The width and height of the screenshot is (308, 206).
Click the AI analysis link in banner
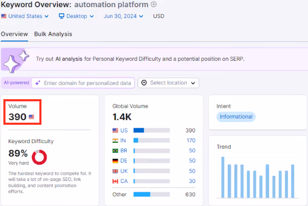click(x=69, y=59)
